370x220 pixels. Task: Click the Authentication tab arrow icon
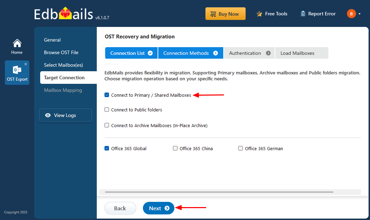[268, 53]
